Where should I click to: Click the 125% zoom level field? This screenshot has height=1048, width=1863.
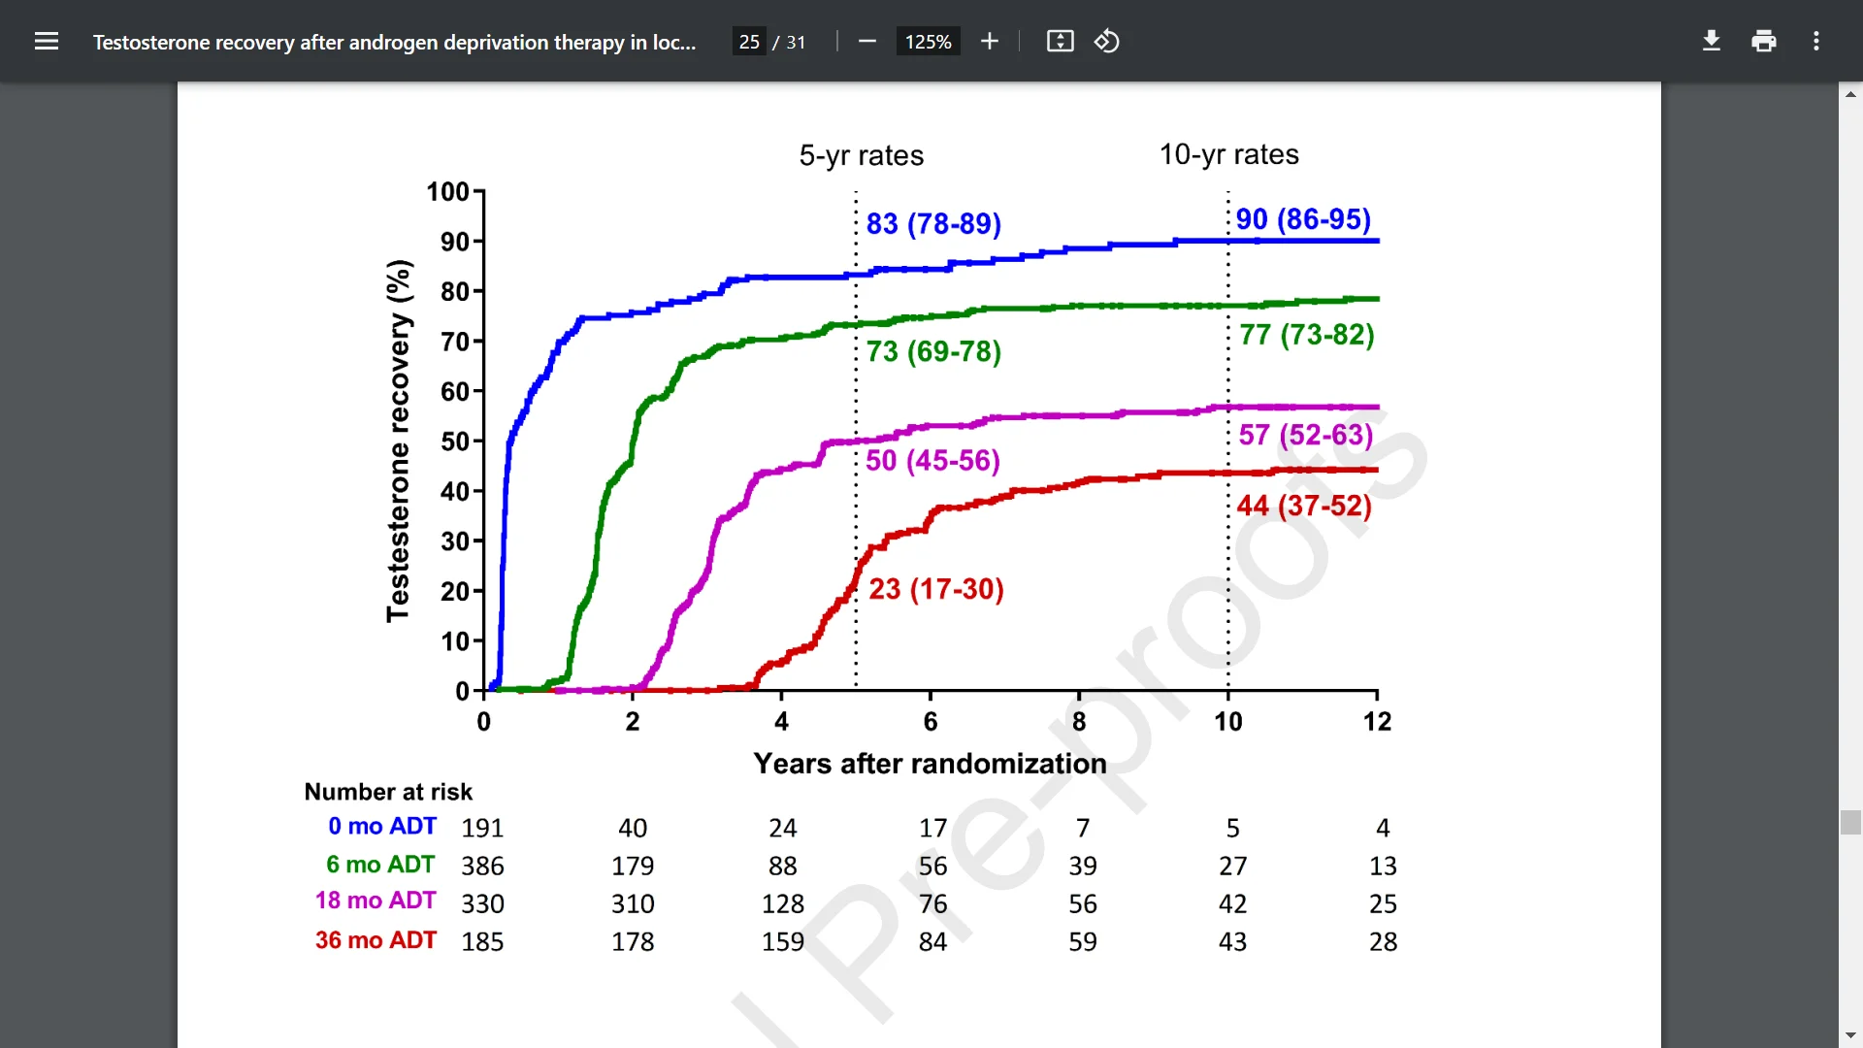pyautogui.click(x=928, y=42)
